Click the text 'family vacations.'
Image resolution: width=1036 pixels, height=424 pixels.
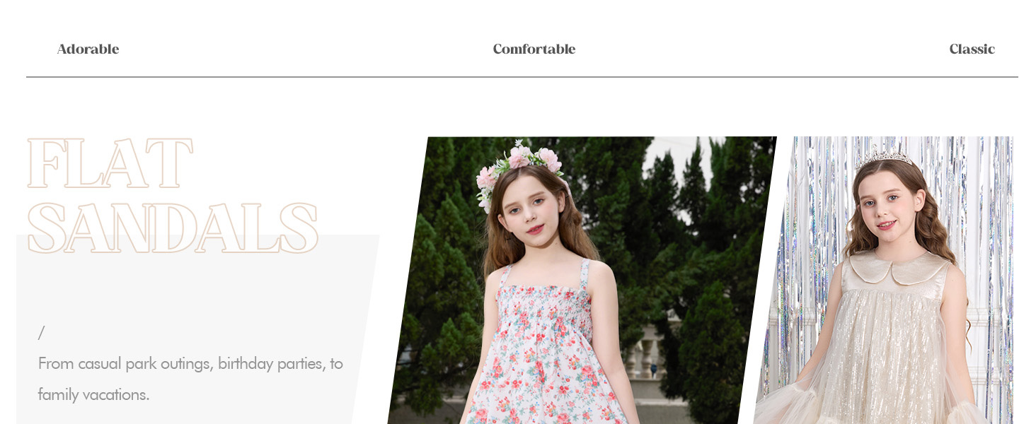coord(93,394)
